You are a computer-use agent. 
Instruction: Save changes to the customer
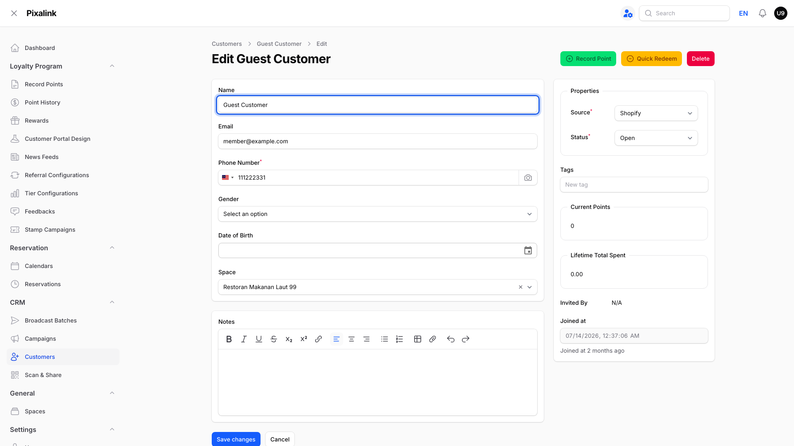coord(236,439)
